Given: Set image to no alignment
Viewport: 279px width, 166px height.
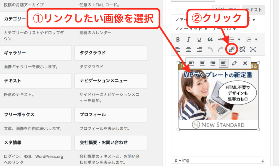Looking at the screenshot, I should (223, 63).
